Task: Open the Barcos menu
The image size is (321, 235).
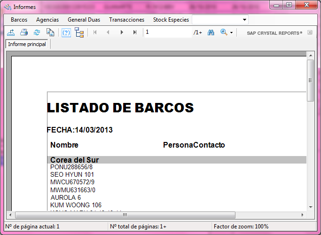Action: [x=19, y=20]
